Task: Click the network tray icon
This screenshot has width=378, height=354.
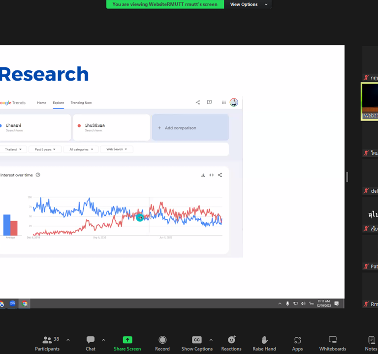Action: [295, 303]
